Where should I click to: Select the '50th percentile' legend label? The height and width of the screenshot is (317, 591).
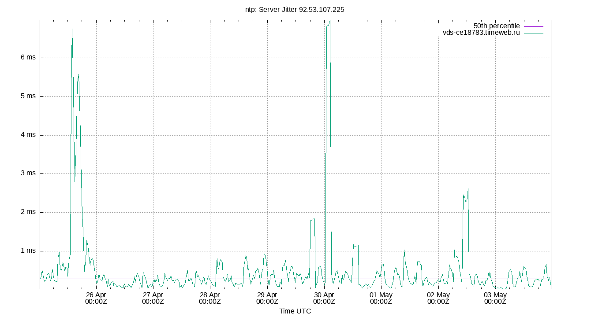pyautogui.click(x=497, y=26)
